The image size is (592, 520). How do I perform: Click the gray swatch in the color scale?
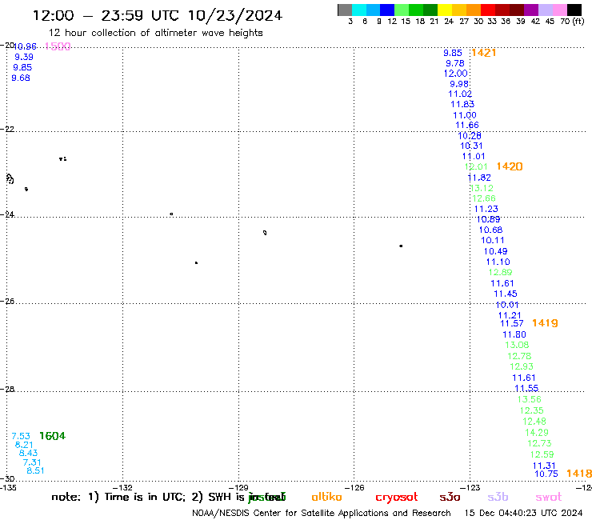345,10
